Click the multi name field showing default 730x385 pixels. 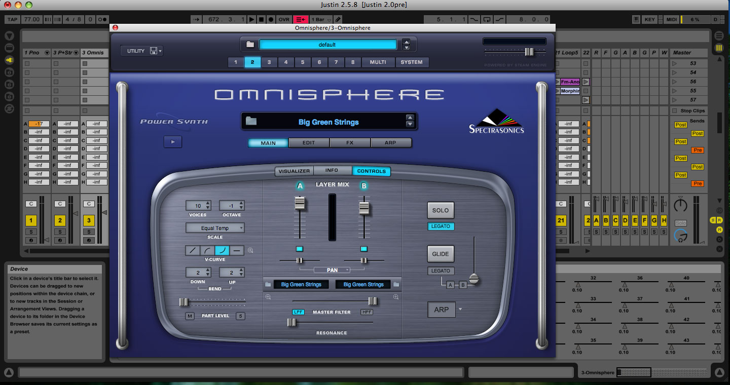(327, 44)
